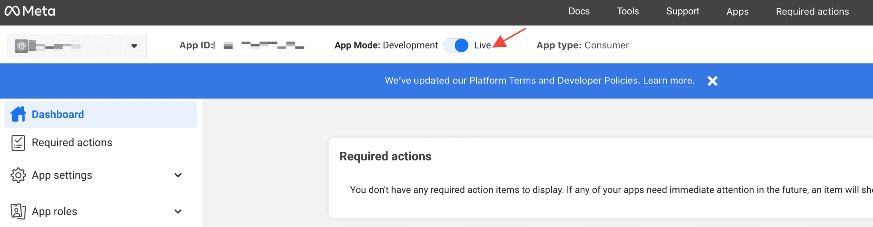Open the app selector dropdown arrow
This screenshot has width=873, height=227.
134,46
